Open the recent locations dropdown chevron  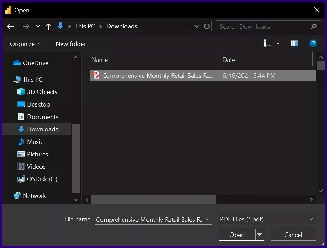point(38,26)
